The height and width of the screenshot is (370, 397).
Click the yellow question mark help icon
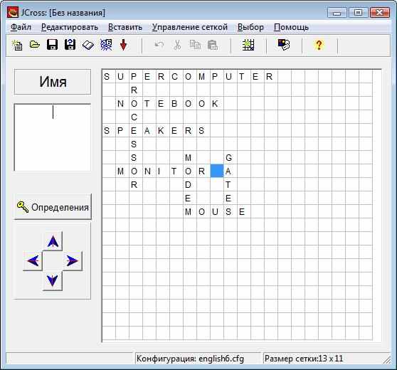pyautogui.click(x=319, y=45)
